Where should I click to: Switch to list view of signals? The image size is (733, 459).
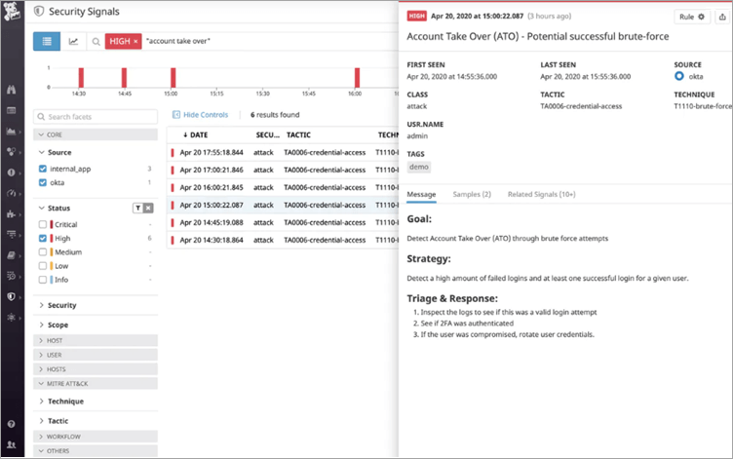click(47, 41)
